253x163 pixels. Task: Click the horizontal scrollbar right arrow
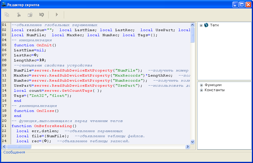(188, 147)
